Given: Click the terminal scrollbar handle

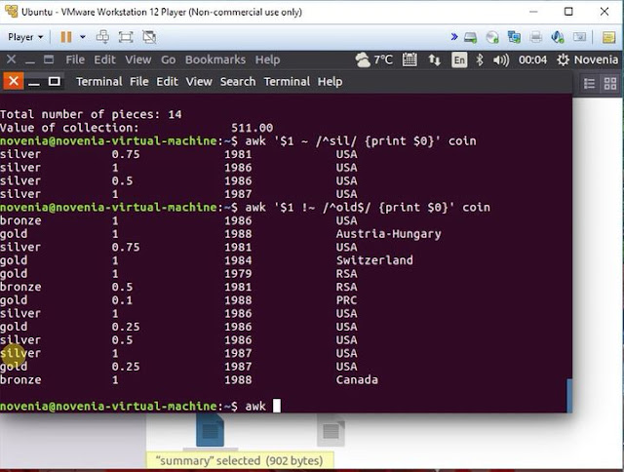Looking at the screenshot, I should point(569,396).
